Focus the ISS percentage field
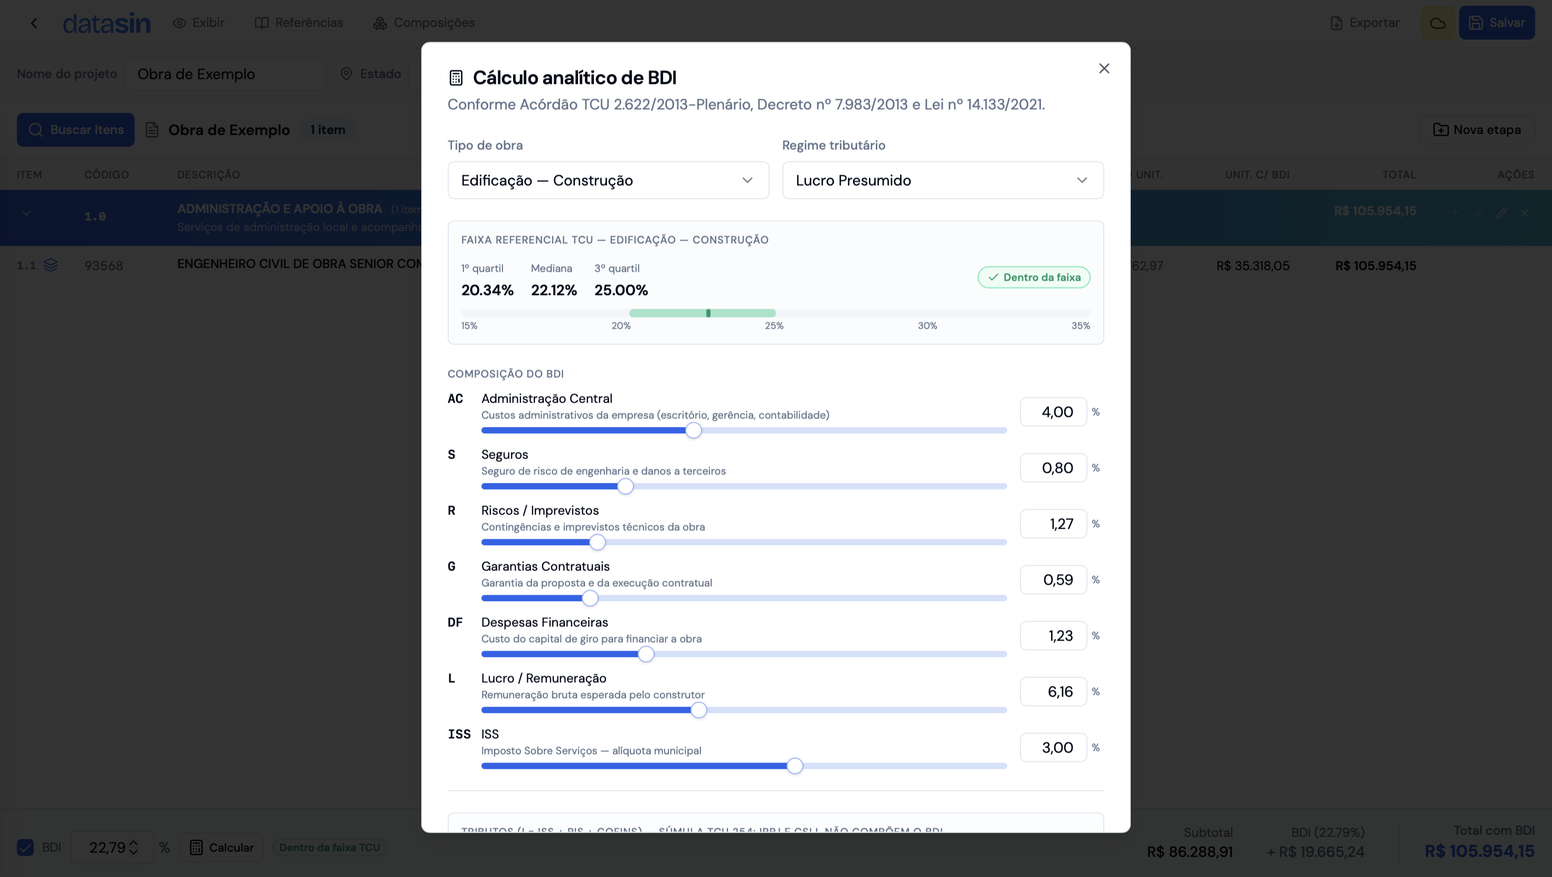 coord(1053,748)
